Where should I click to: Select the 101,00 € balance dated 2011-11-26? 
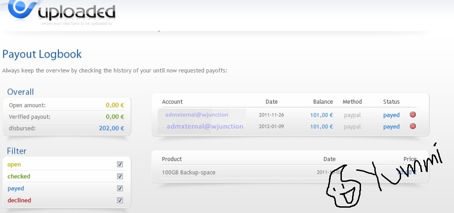321,115
